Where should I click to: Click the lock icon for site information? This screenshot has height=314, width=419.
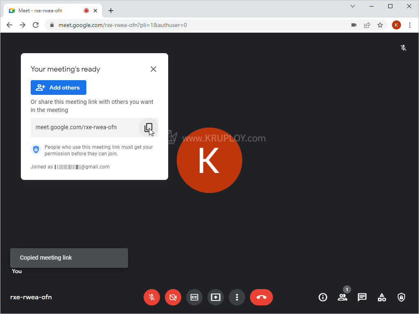tap(52, 25)
